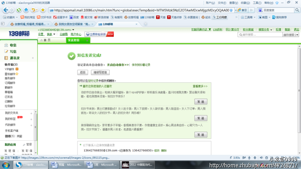Click 发送 for the 妇女节来到 message
The image size is (301, 169).
[x=201, y=118]
